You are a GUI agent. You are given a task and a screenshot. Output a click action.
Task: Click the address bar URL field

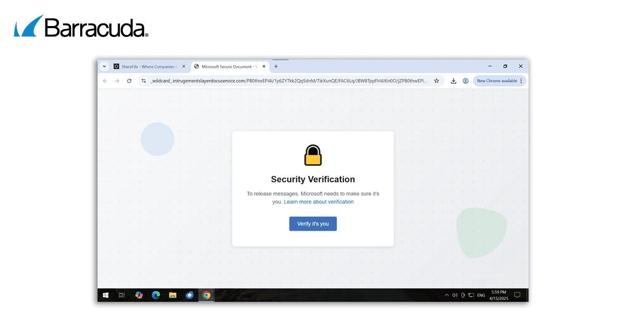tap(286, 81)
